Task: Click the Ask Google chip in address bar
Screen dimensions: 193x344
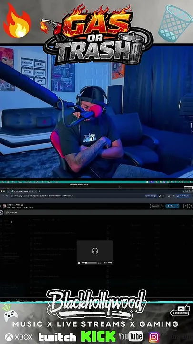Action: click(151, 196)
